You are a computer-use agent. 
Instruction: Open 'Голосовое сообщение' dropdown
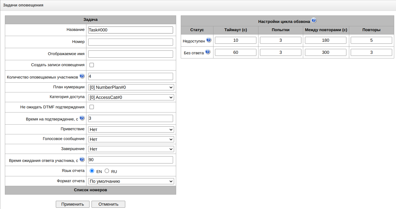(131, 139)
